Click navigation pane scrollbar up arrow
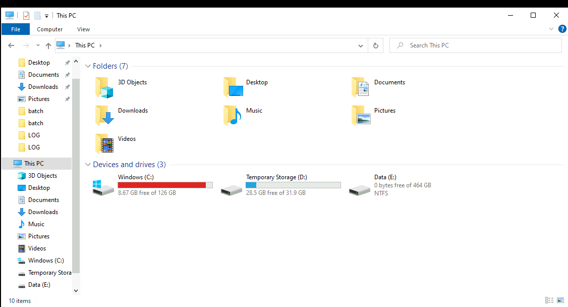Screen dimensions: 568x307 point(76,61)
